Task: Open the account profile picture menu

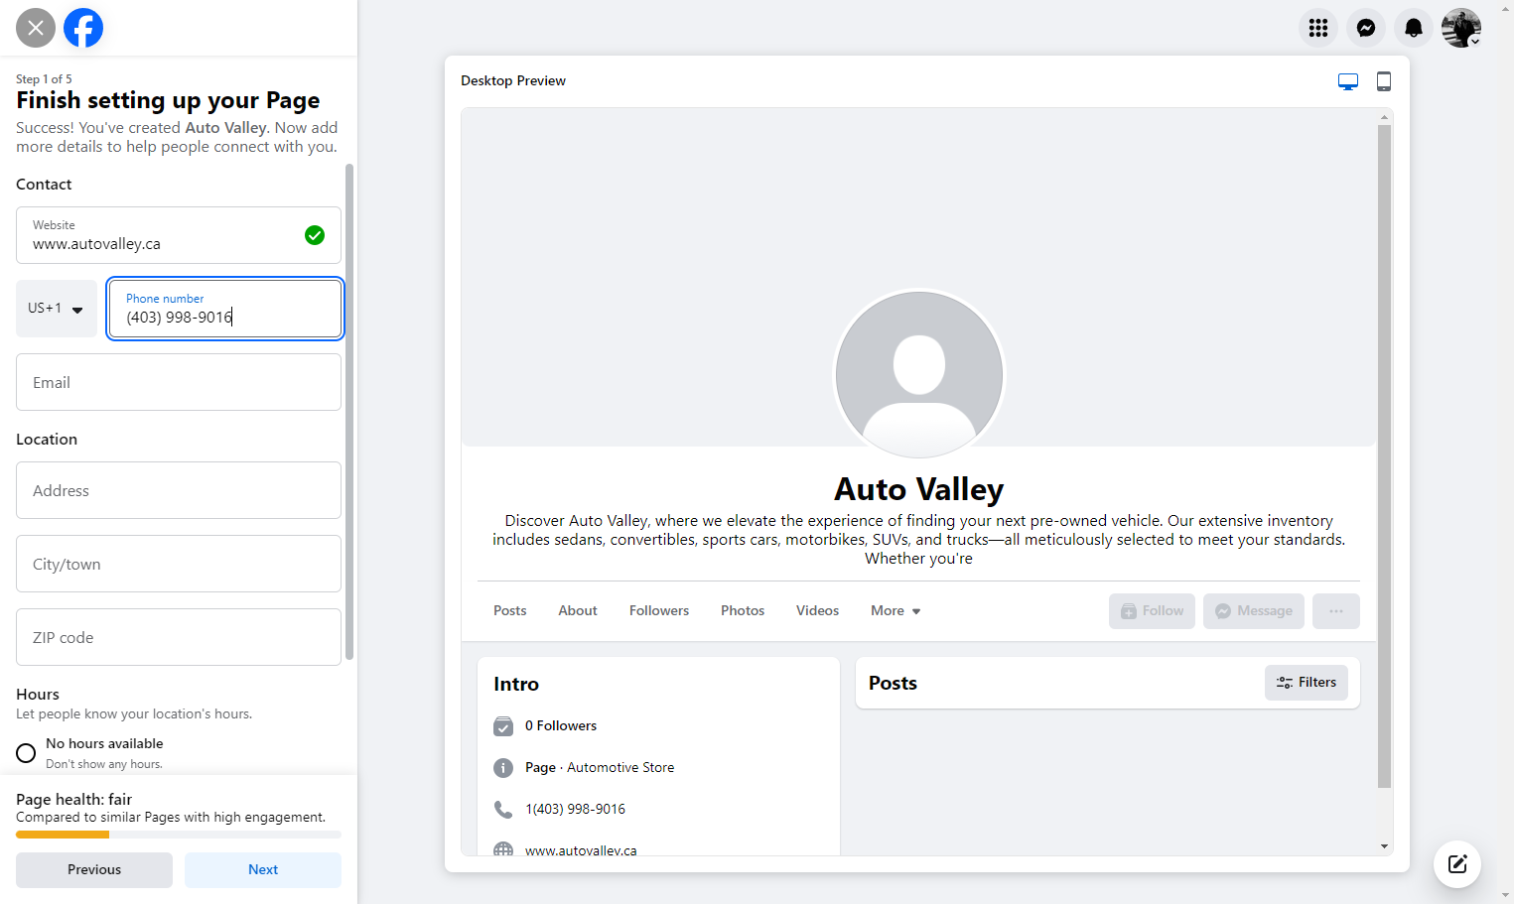Action: 1461,28
